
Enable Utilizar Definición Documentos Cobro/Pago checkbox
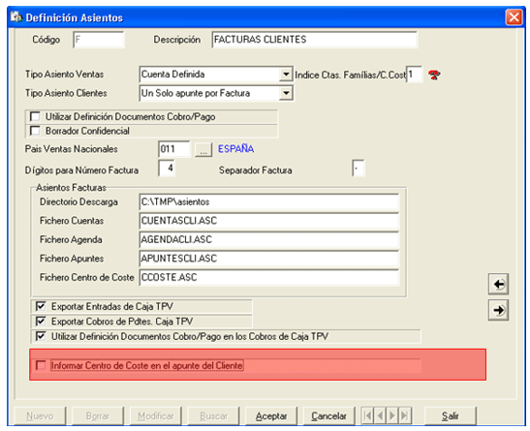click(35, 116)
